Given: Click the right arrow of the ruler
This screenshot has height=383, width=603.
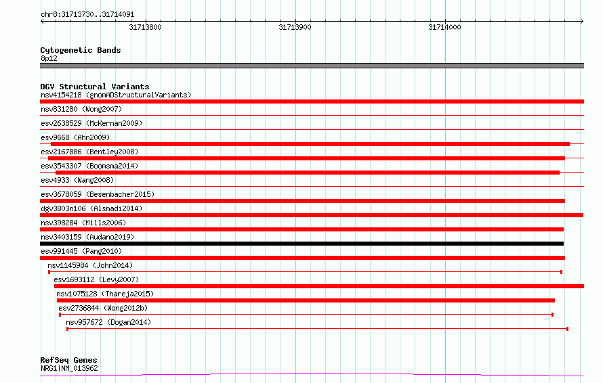Looking at the screenshot, I should pos(581,21).
